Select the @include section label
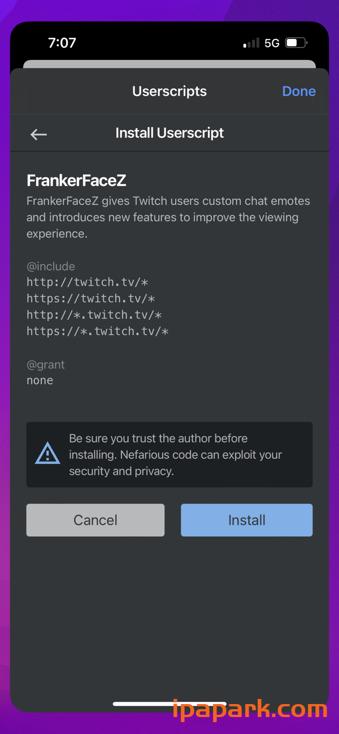 pos(51,266)
